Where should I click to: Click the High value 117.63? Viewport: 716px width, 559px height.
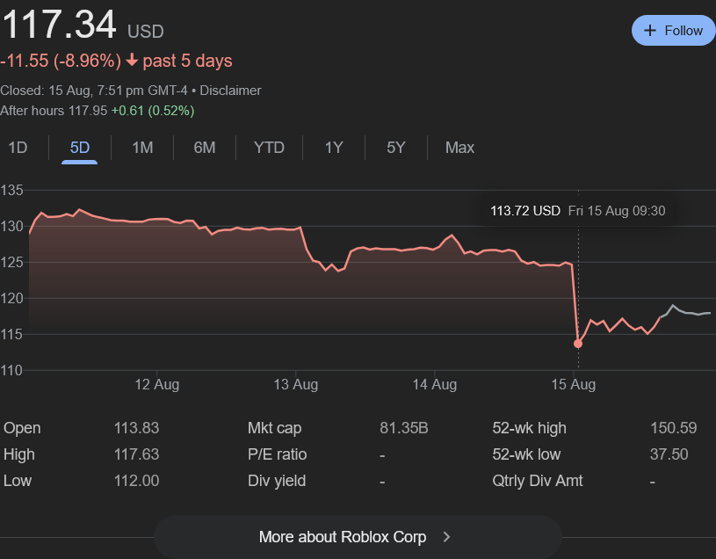pos(136,454)
